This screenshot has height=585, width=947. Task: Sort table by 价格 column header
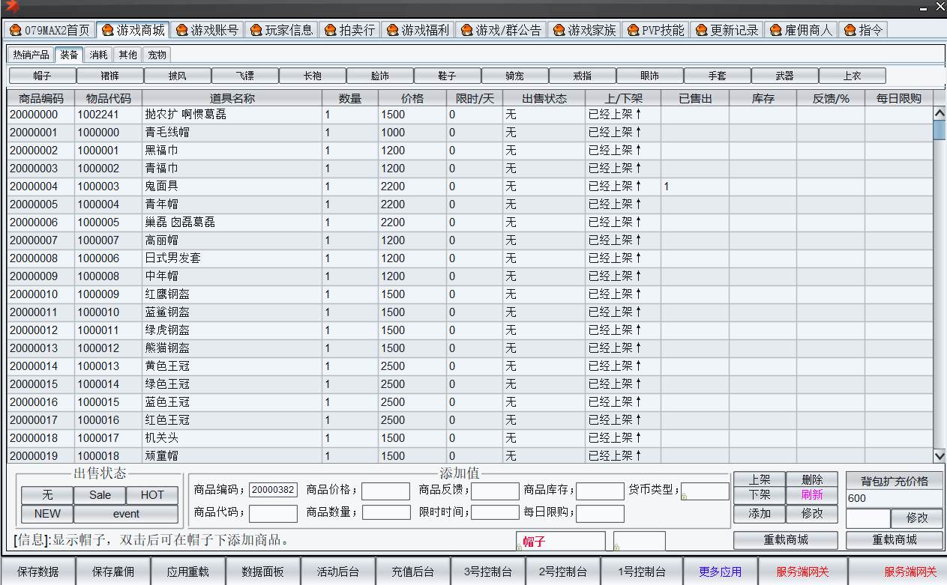click(x=412, y=98)
